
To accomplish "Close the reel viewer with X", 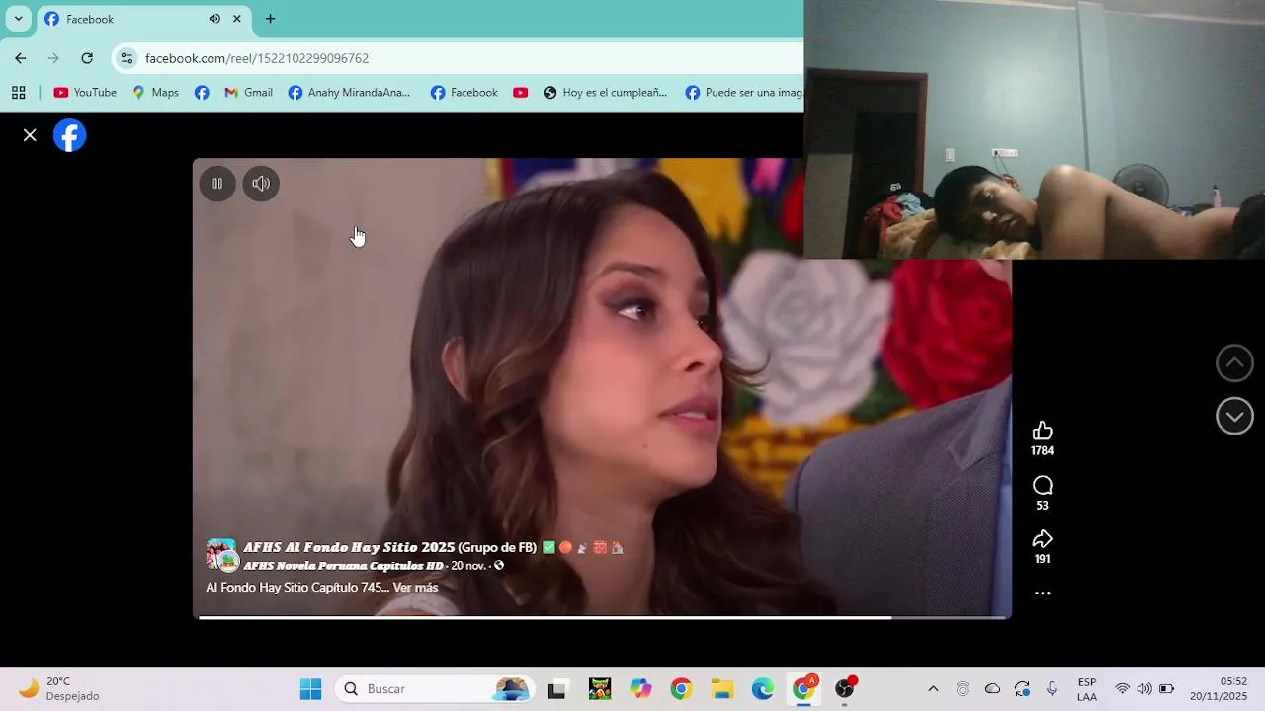I will tap(30, 135).
